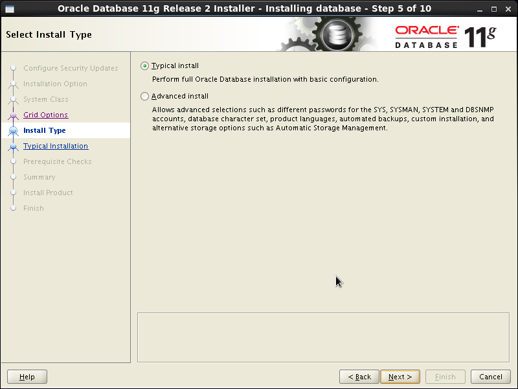This screenshot has height=389, width=518.
Task: Click the Next button
Action: tap(400, 377)
